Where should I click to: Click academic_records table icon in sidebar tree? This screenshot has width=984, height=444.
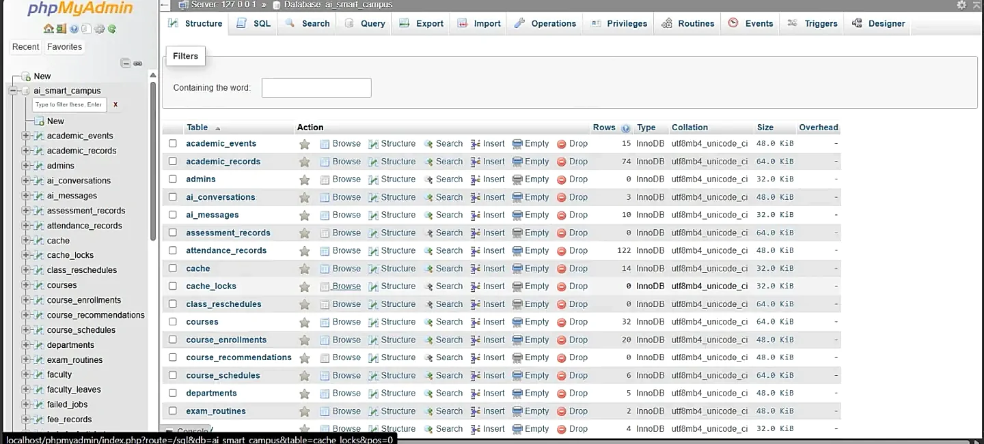[39, 151]
